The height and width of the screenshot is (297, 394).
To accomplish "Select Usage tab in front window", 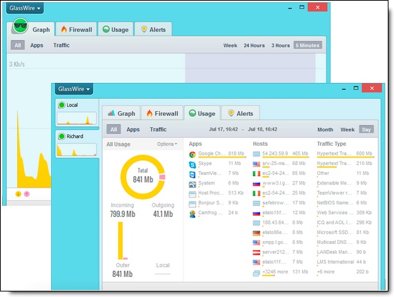I will [x=202, y=113].
